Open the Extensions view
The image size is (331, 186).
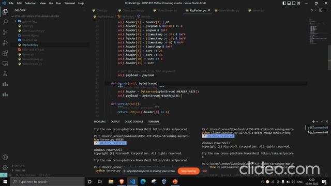[5, 53]
